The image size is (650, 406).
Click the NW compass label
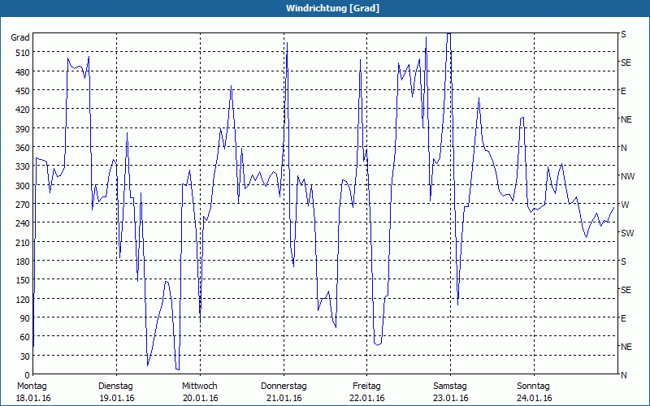pos(627,176)
